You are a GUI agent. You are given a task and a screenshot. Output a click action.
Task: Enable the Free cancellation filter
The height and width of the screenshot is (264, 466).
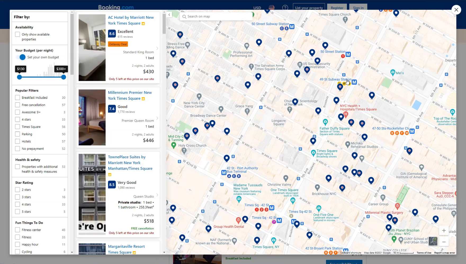[x=17, y=105]
